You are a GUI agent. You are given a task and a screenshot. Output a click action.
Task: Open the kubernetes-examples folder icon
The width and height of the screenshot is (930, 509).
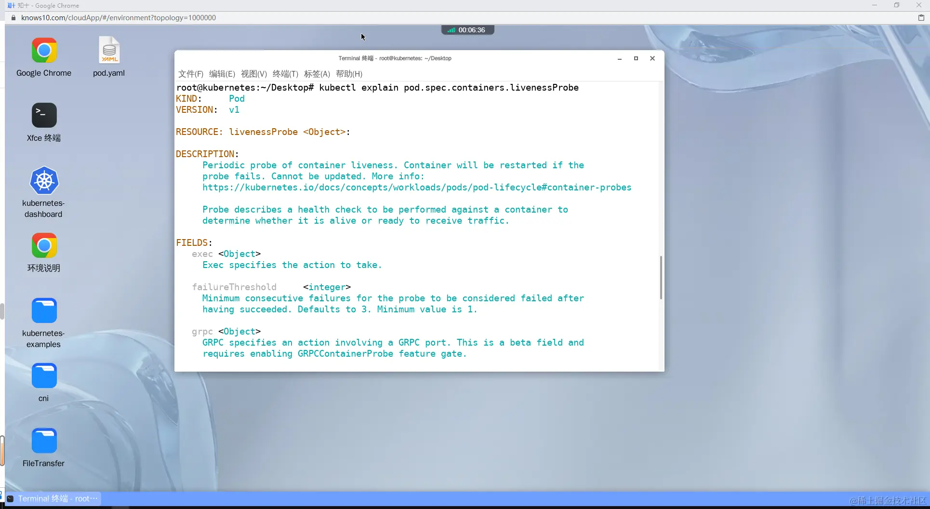44,310
